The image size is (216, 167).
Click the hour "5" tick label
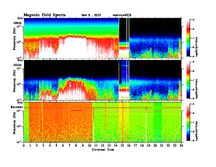click(x=56, y=145)
